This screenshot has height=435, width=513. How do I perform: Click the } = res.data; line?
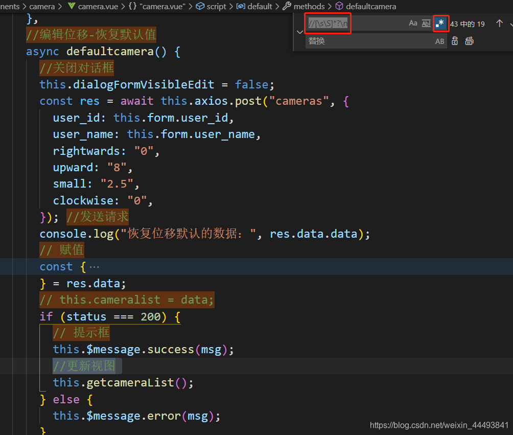83,284
